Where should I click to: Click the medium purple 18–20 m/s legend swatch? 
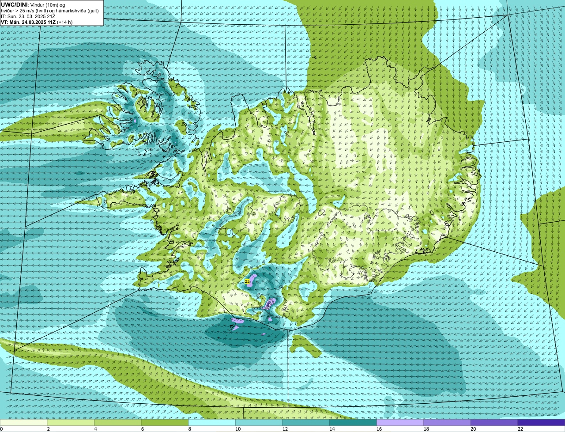click(447, 422)
